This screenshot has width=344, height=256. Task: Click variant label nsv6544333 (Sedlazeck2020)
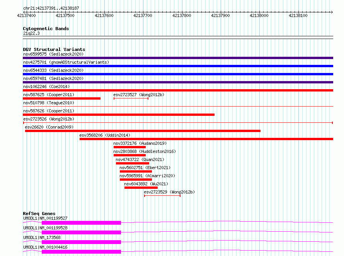coord(53,70)
